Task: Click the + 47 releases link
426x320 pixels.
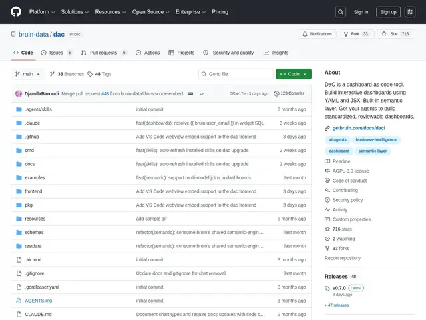Action: [x=337, y=305]
